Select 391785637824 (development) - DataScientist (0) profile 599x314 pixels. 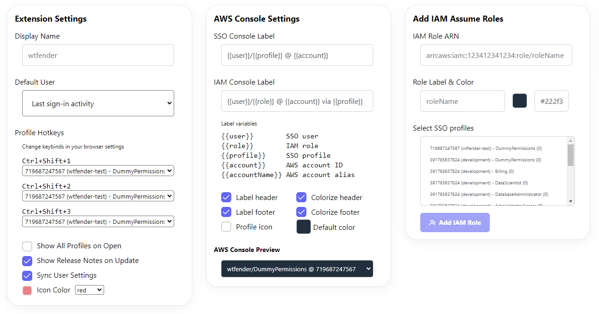[479, 183]
